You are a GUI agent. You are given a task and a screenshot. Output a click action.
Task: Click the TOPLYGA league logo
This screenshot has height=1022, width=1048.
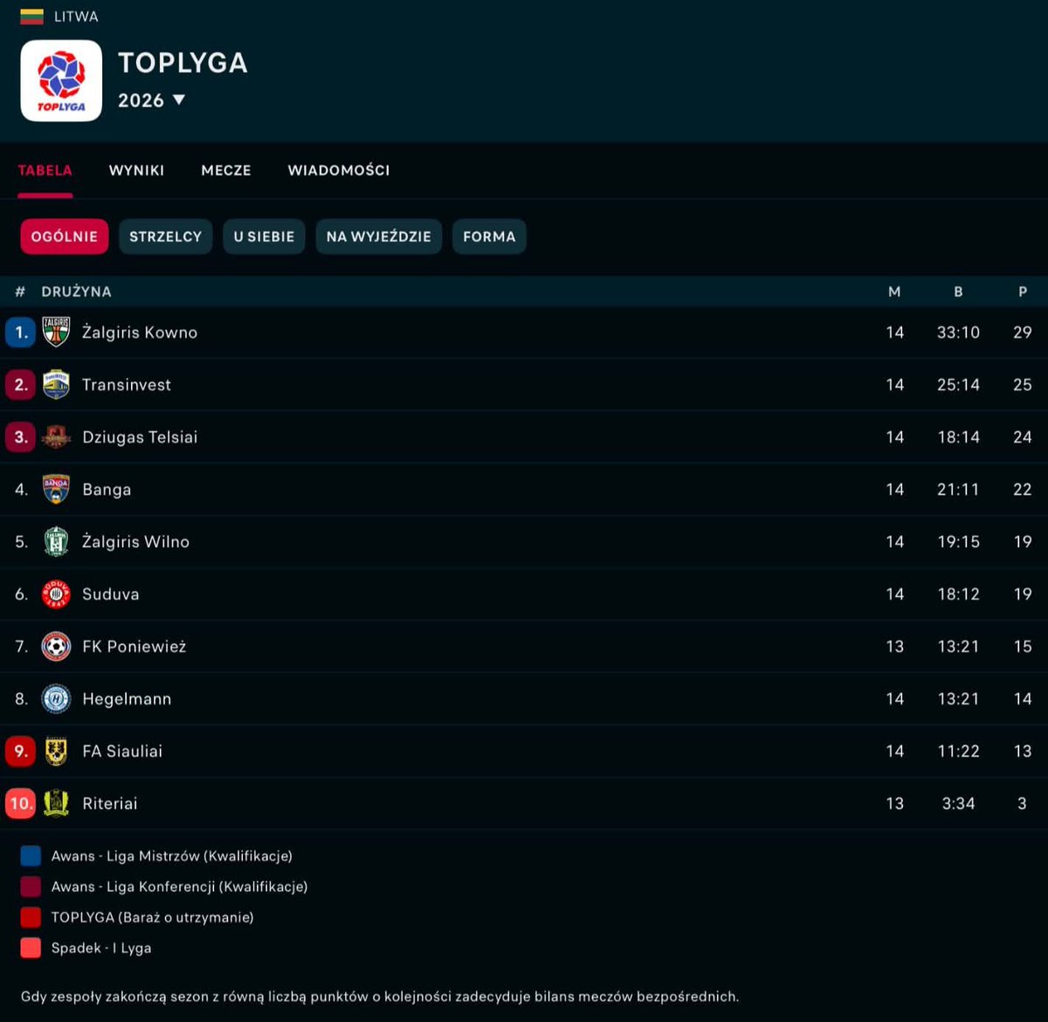(61, 80)
